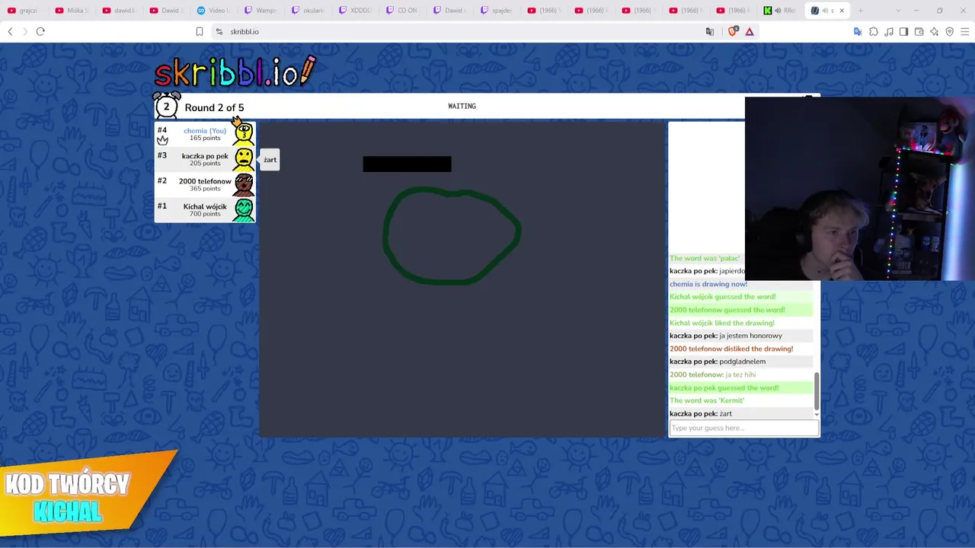Go forward with the browser forward arrow

(25, 31)
